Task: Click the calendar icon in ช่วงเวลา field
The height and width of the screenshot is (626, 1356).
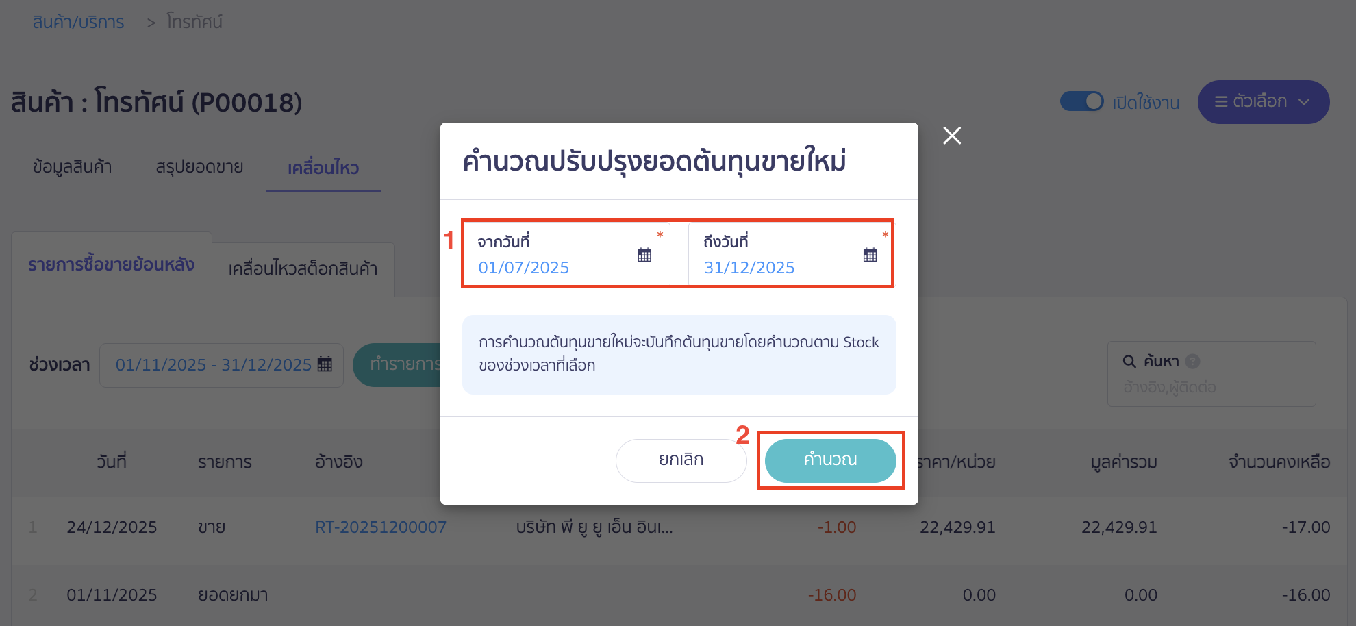Action: click(323, 364)
